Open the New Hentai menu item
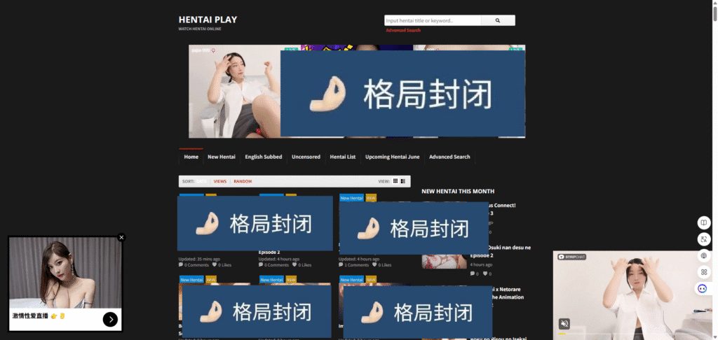The height and width of the screenshot is (340, 718). pyautogui.click(x=221, y=157)
